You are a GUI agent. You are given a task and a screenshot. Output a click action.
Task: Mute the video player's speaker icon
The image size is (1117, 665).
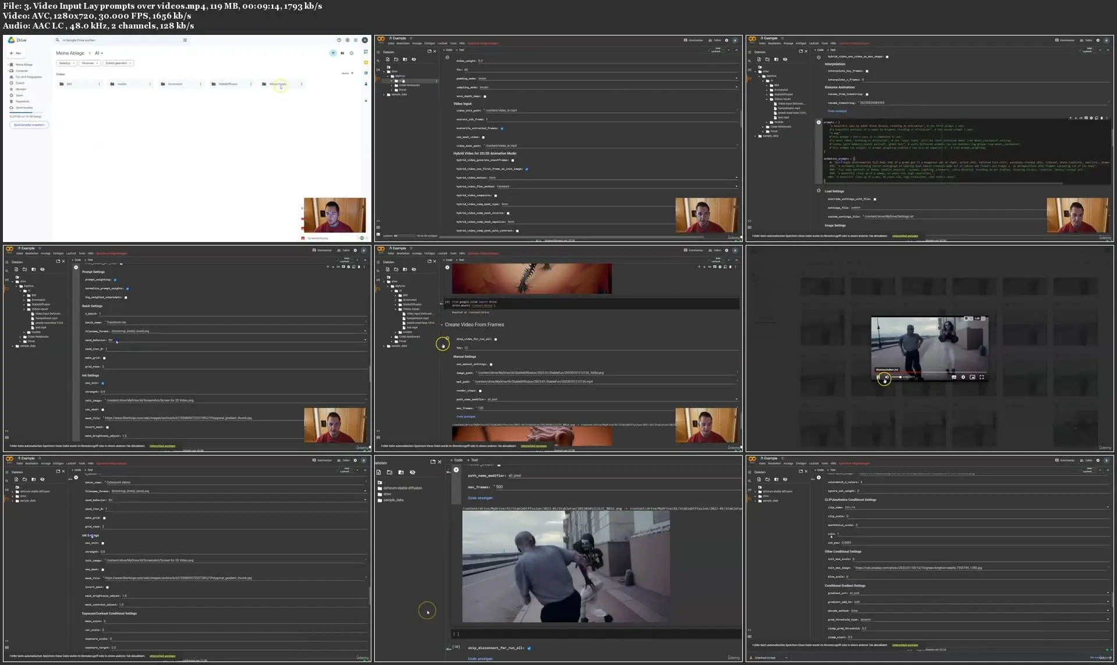886,377
